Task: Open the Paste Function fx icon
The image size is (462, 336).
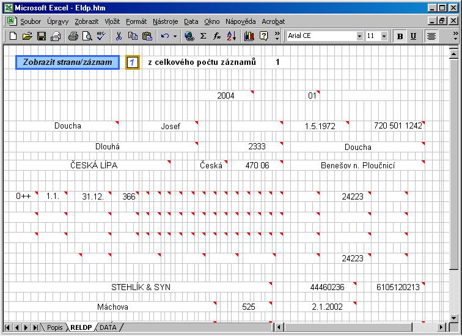Action: 217,36
